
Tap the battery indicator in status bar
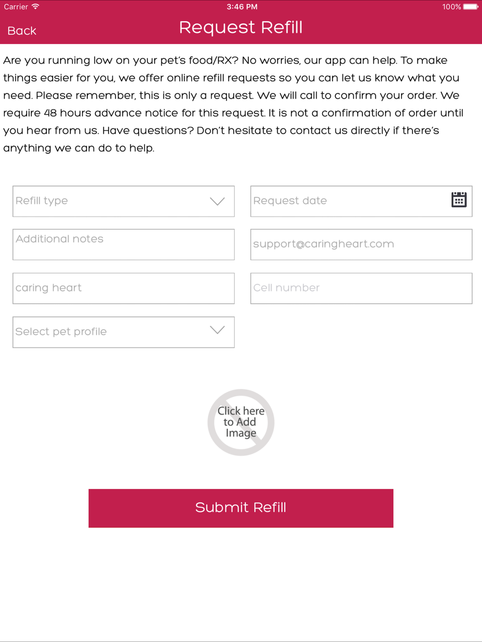pyautogui.click(x=470, y=7)
